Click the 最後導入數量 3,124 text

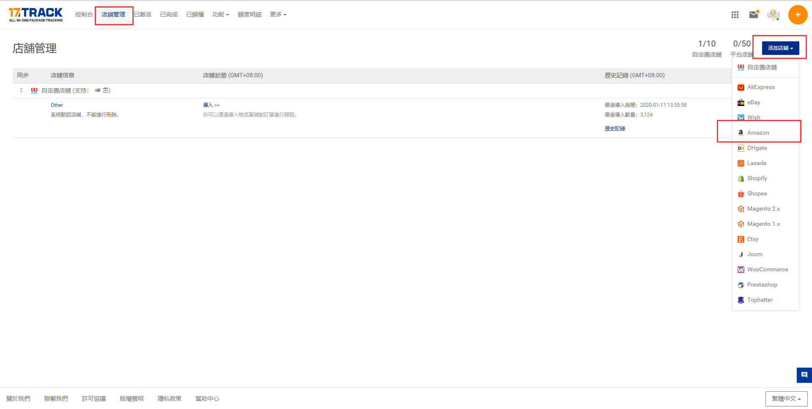pos(628,115)
